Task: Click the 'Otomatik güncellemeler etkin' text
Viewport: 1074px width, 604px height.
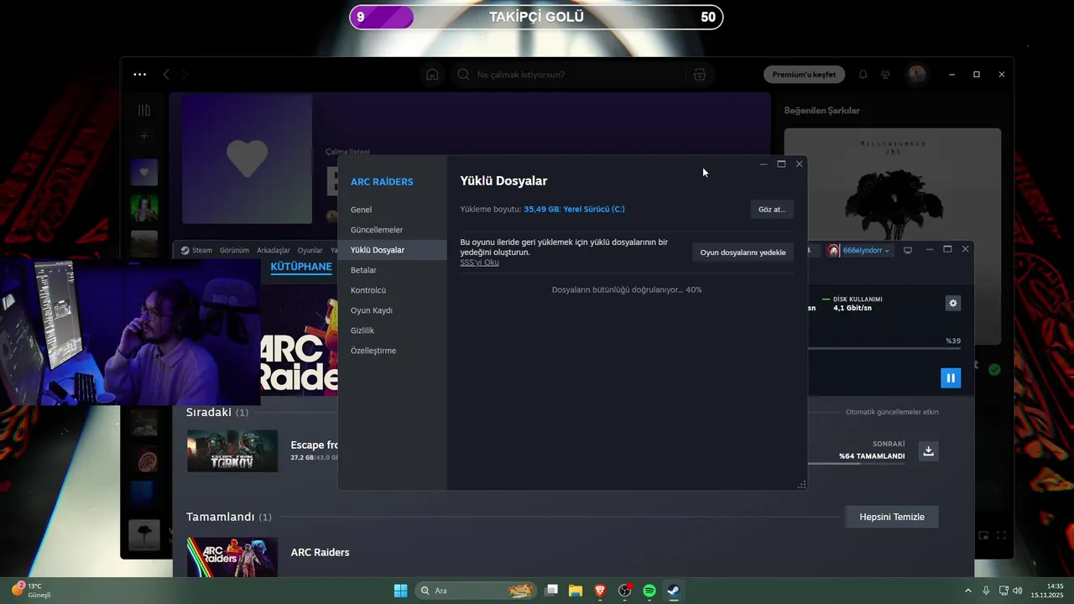Action: coord(892,412)
